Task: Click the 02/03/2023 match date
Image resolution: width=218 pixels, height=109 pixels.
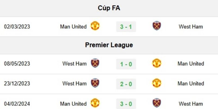Action: coord(17,27)
